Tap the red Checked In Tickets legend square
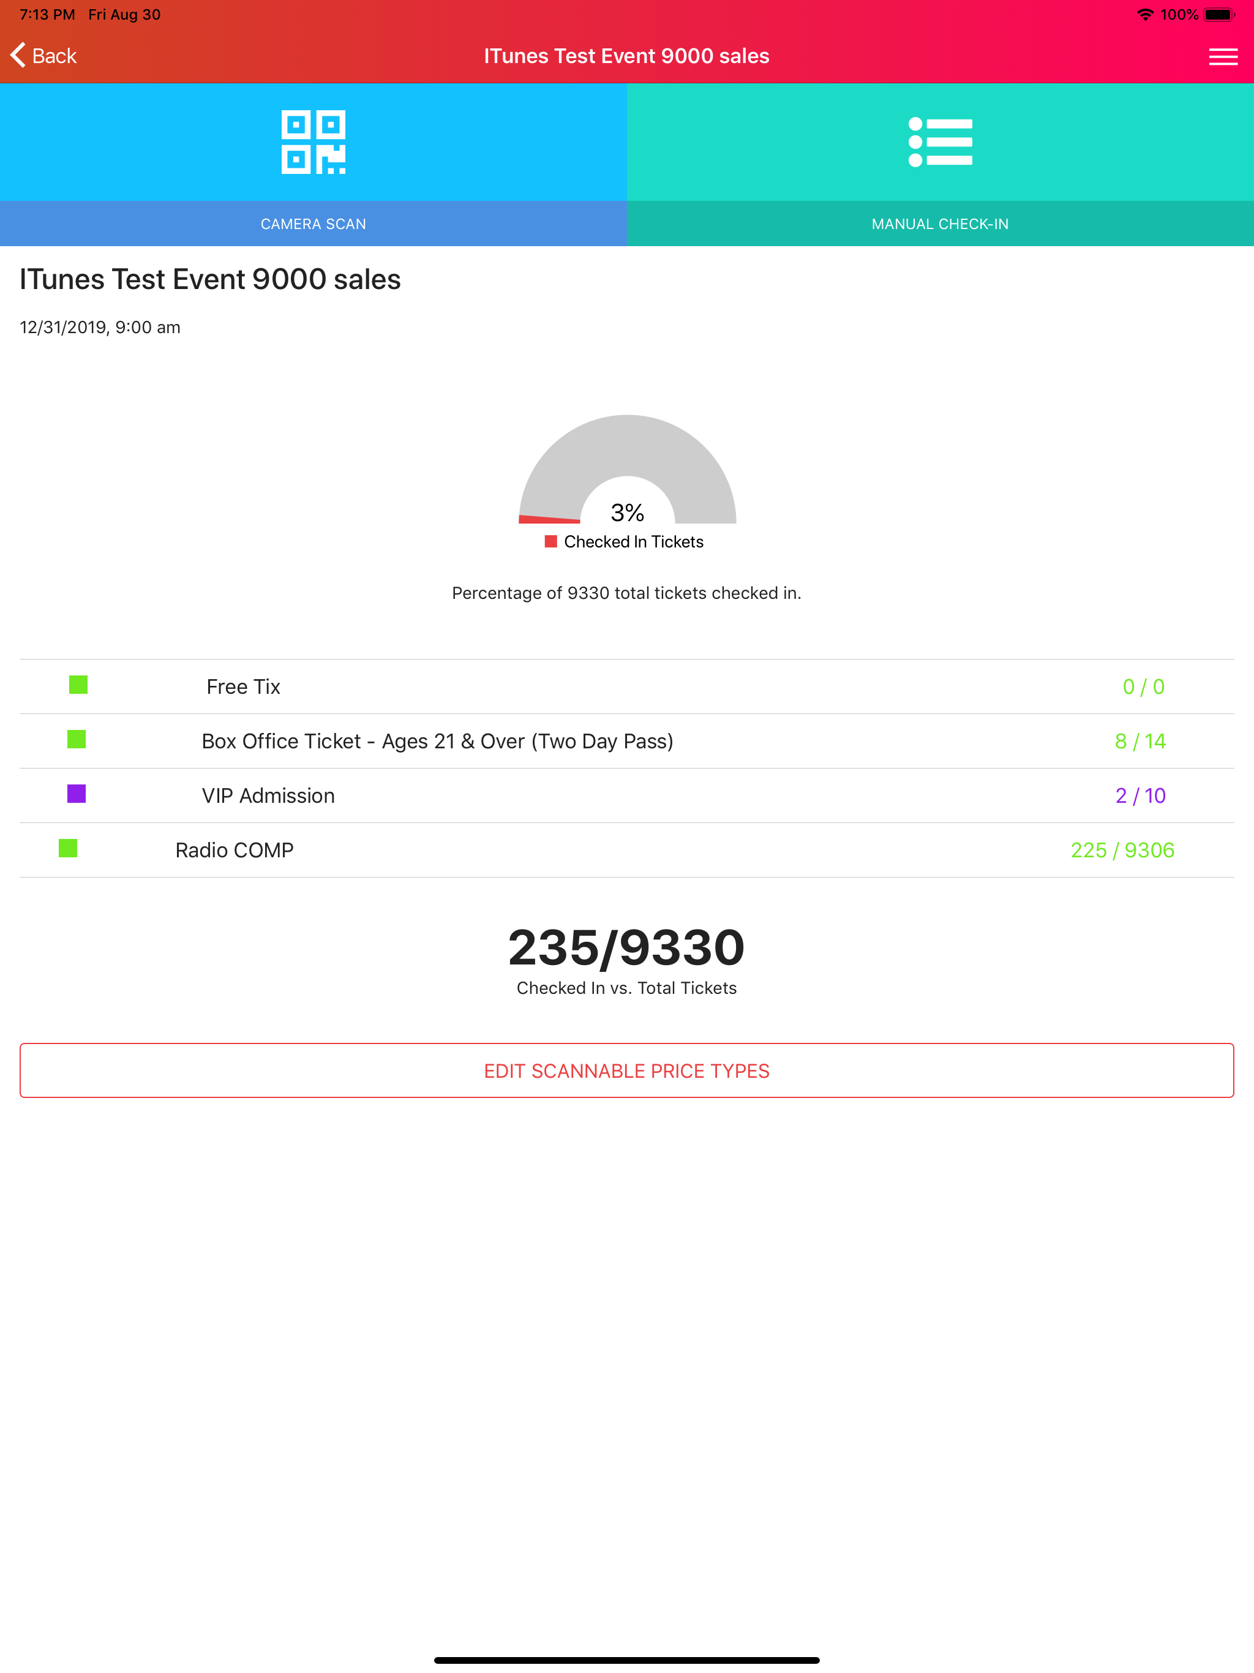This screenshot has width=1254, height=1673. [550, 541]
